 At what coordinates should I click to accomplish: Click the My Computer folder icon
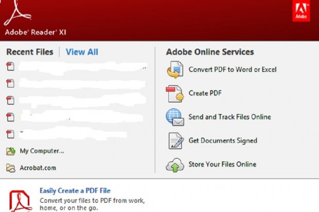11,151
